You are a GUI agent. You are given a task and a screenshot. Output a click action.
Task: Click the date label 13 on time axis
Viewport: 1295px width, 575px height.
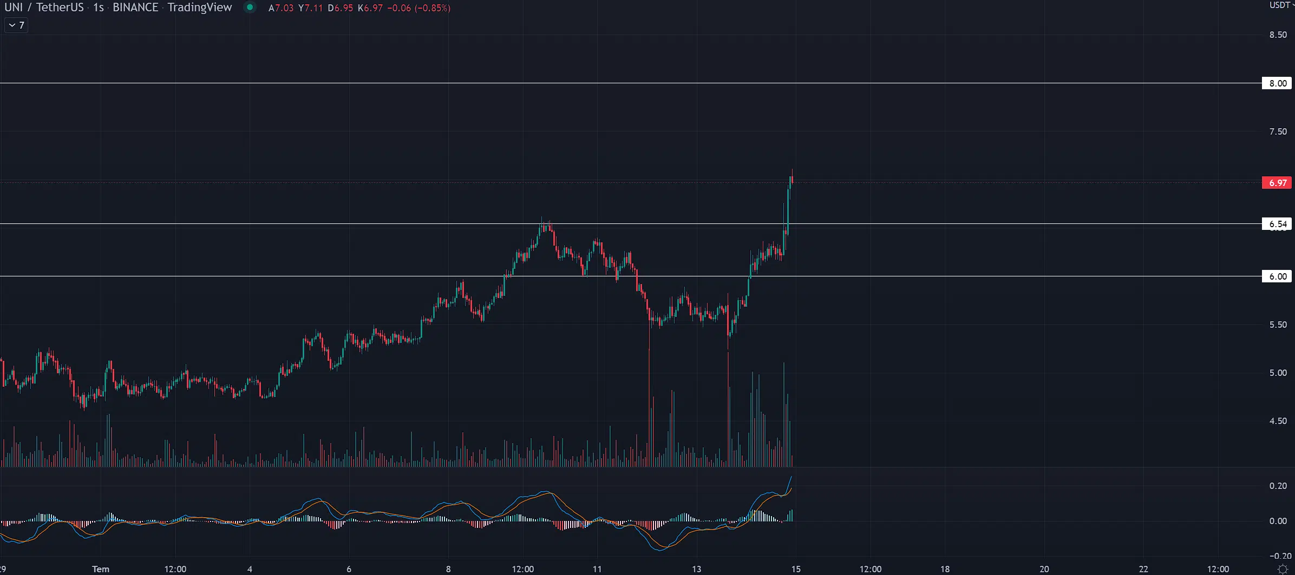click(x=696, y=569)
